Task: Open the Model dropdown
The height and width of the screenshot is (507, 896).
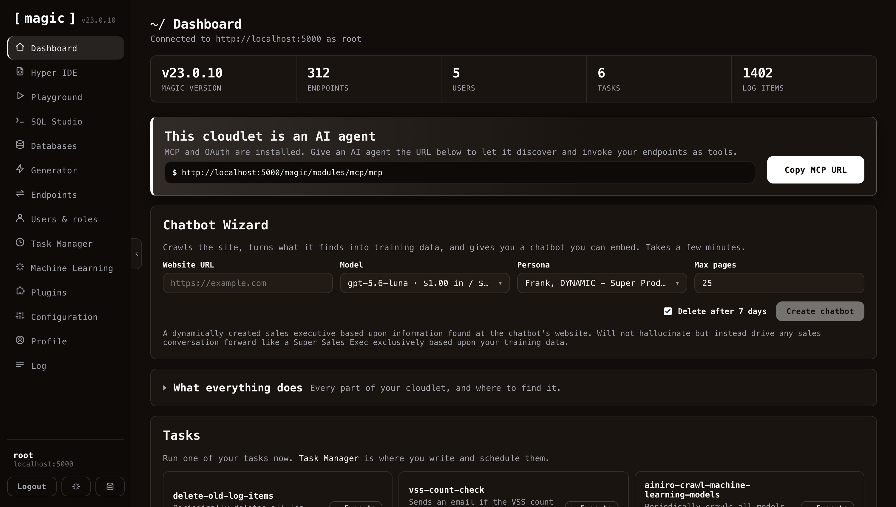Action: click(425, 283)
